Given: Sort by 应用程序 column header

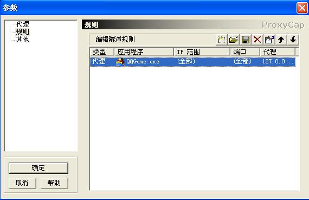Looking at the screenshot, I should tap(144, 52).
